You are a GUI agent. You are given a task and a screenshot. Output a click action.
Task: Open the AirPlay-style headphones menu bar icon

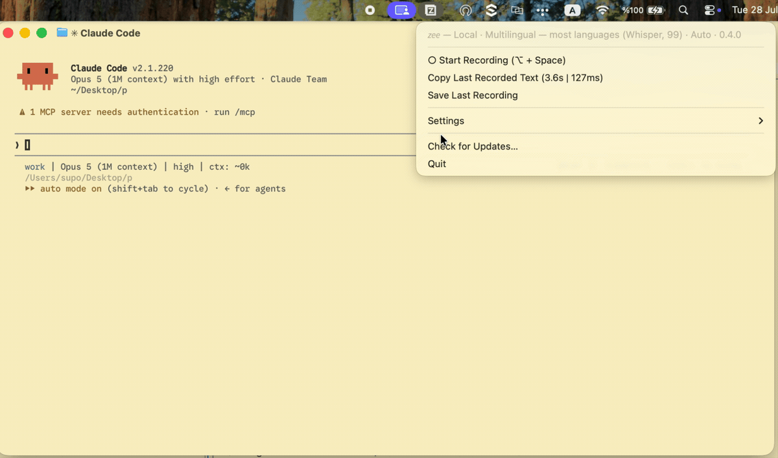[466, 10]
